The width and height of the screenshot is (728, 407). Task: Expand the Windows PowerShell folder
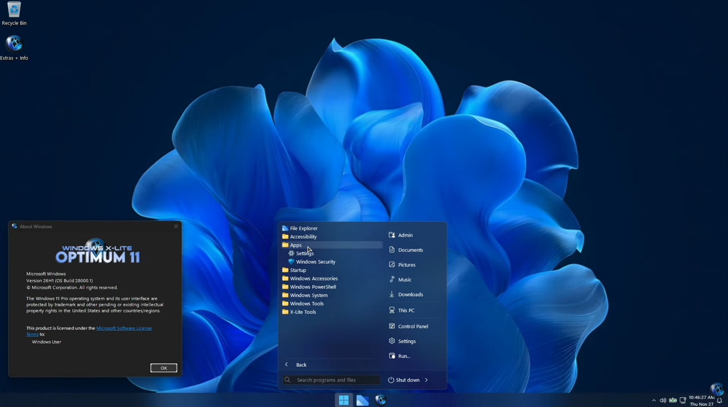332,287
